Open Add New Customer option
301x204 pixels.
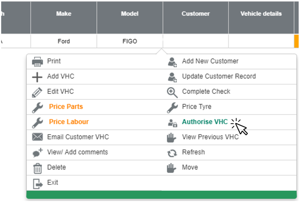(x=210, y=61)
